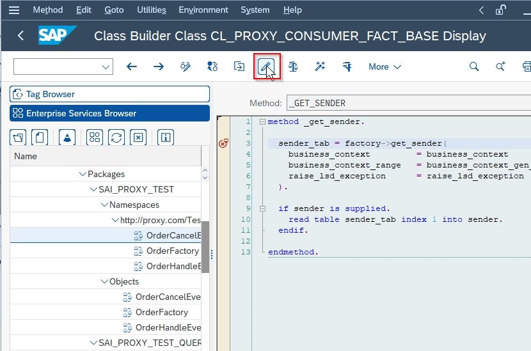Open the Edit menu

point(84,10)
